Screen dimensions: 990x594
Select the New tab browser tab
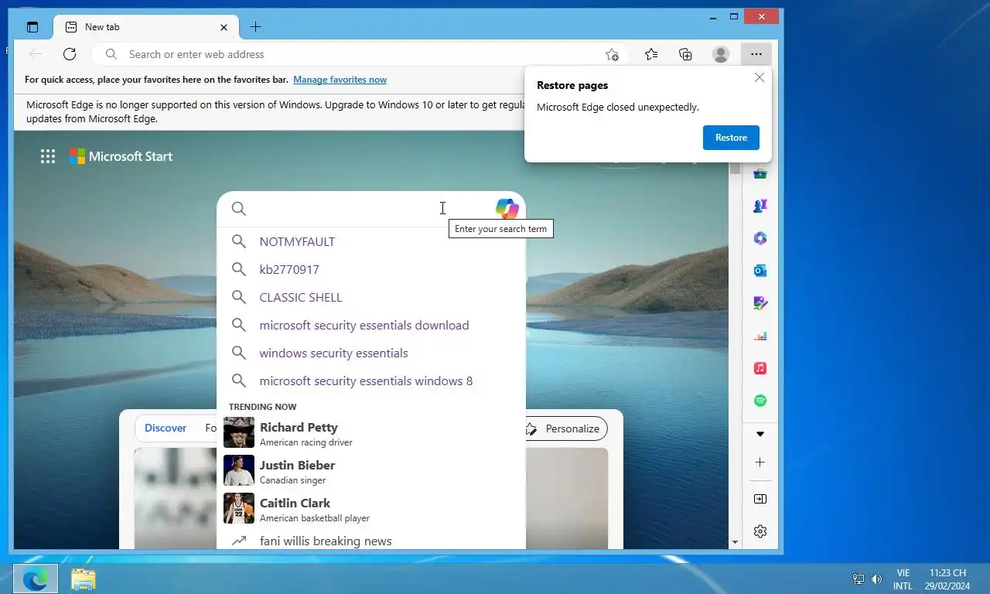(145, 27)
